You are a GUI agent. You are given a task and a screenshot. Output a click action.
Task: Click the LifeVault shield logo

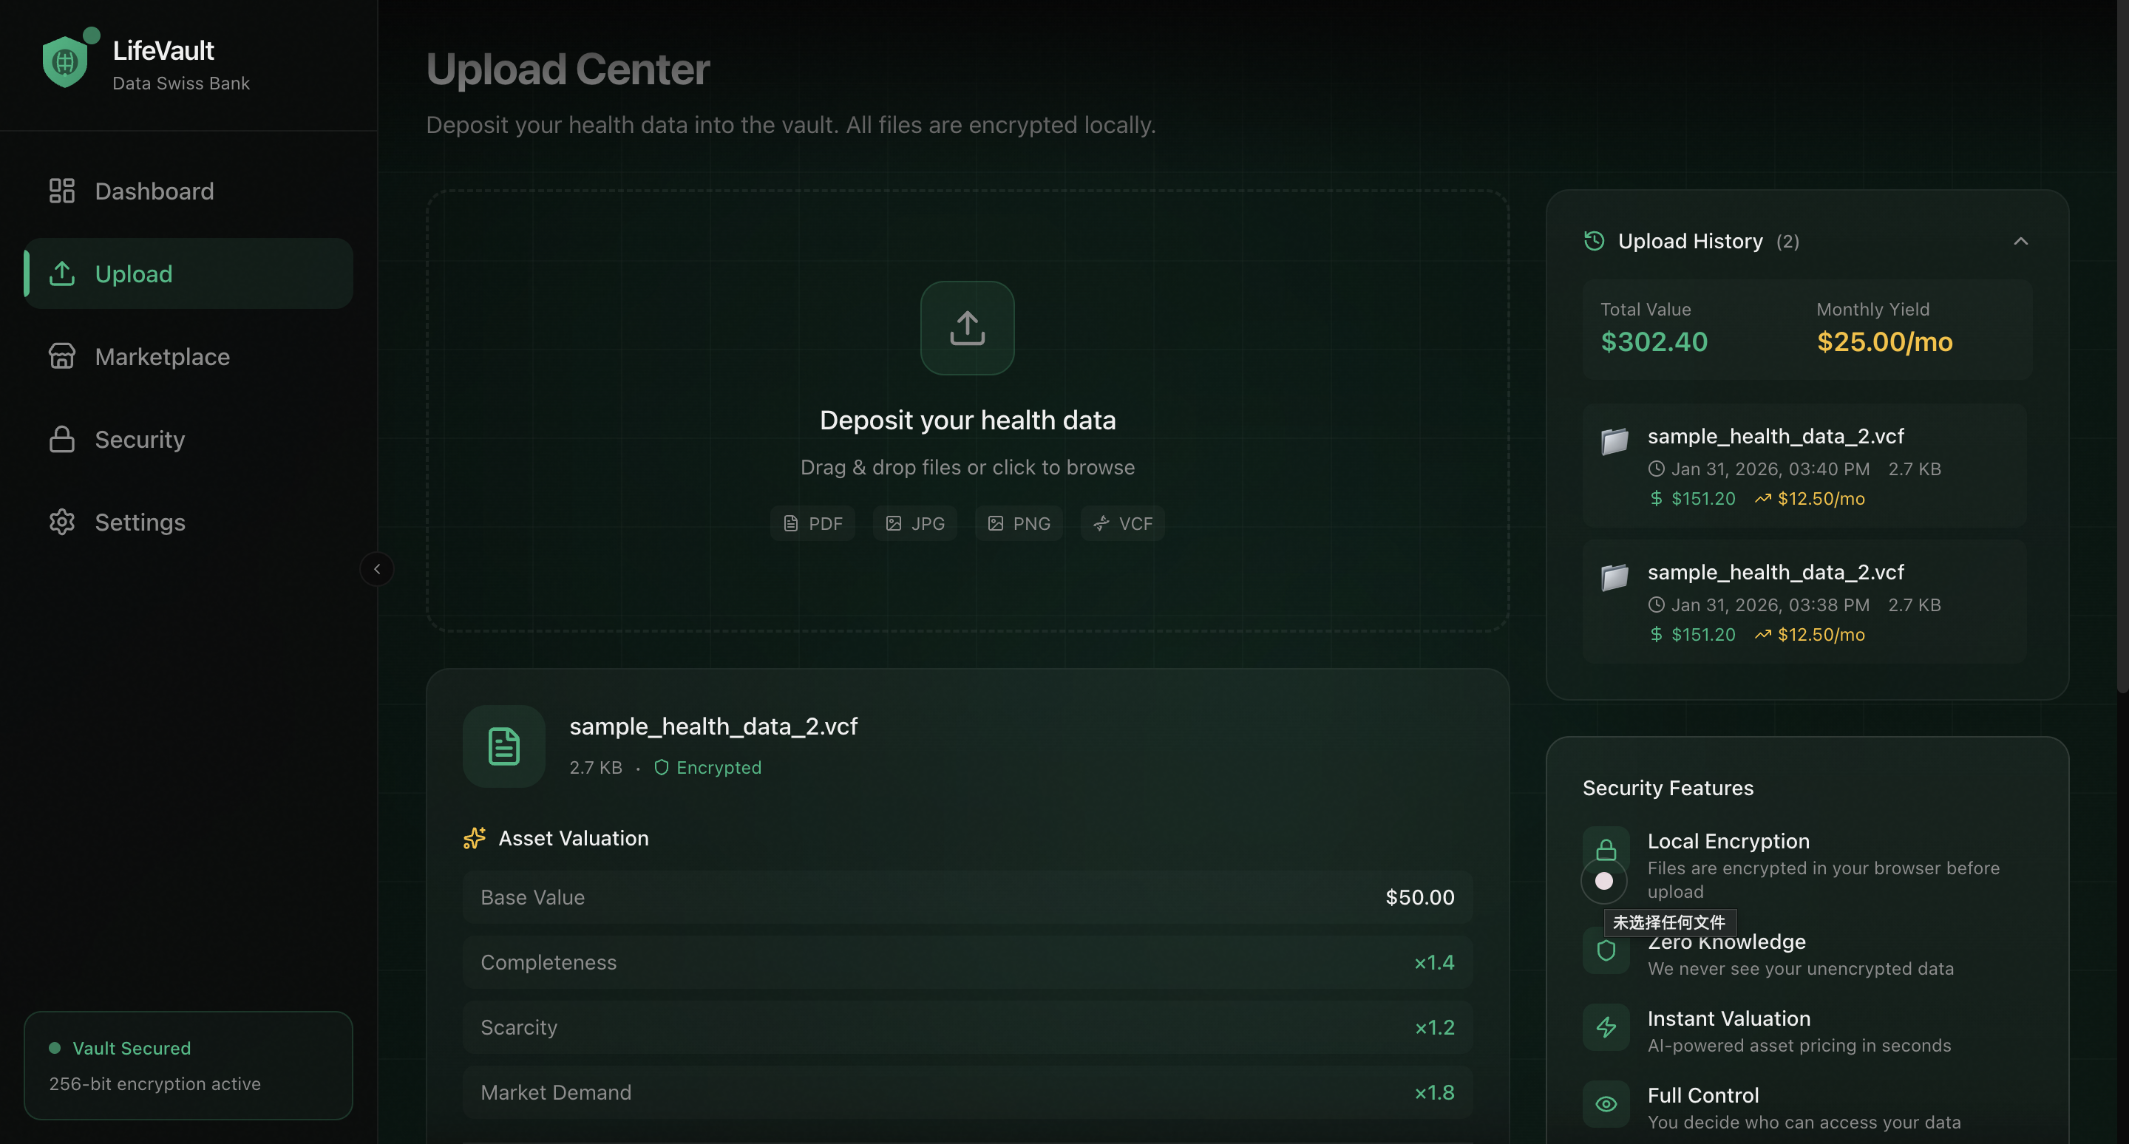[x=65, y=62]
